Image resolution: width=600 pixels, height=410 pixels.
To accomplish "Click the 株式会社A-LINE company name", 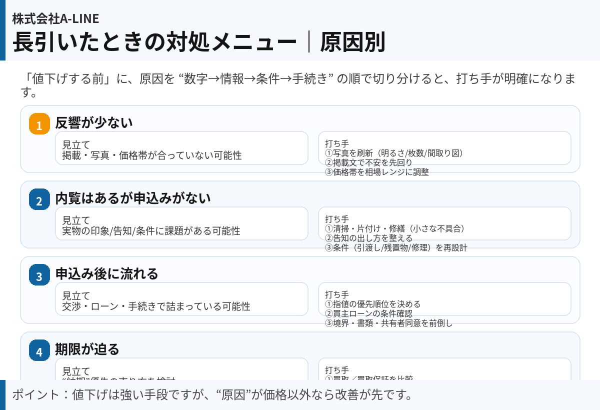I will pos(55,18).
